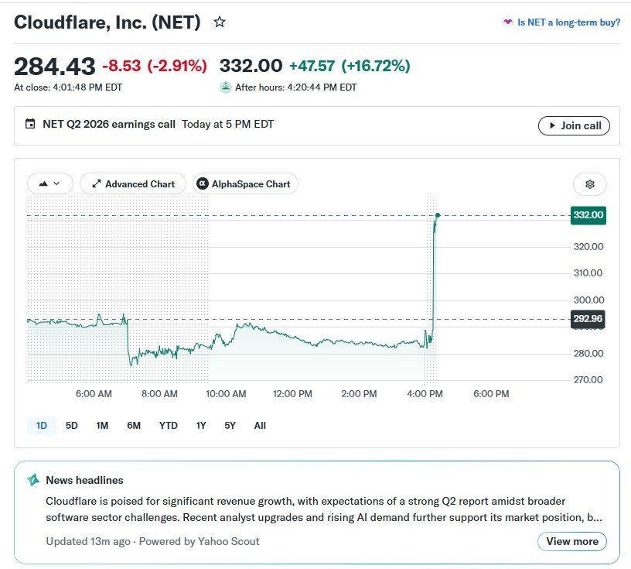Click 'After hours: 4:20:44 PM EDT' text
Image resolution: width=631 pixels, height=569 pixels.
[295, 87]
